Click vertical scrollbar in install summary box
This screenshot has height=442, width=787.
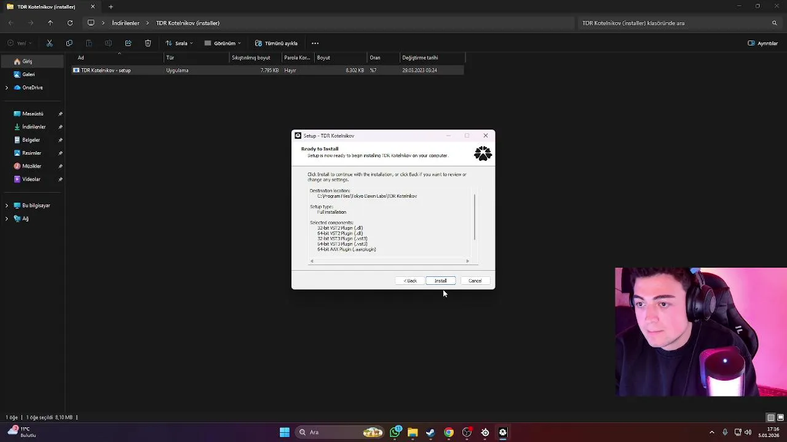tap(475, 217)
